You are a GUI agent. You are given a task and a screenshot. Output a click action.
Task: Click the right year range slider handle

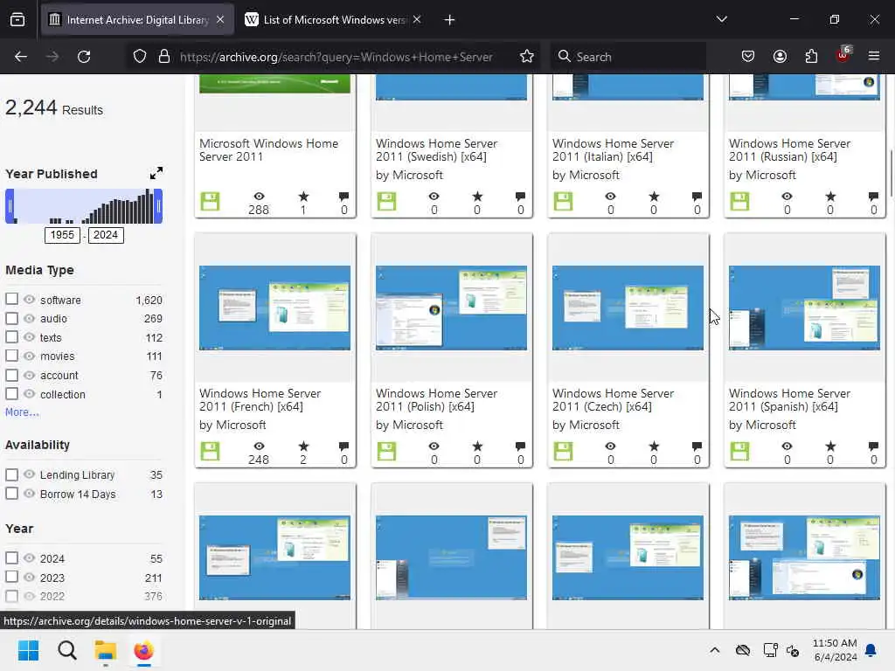159,206
